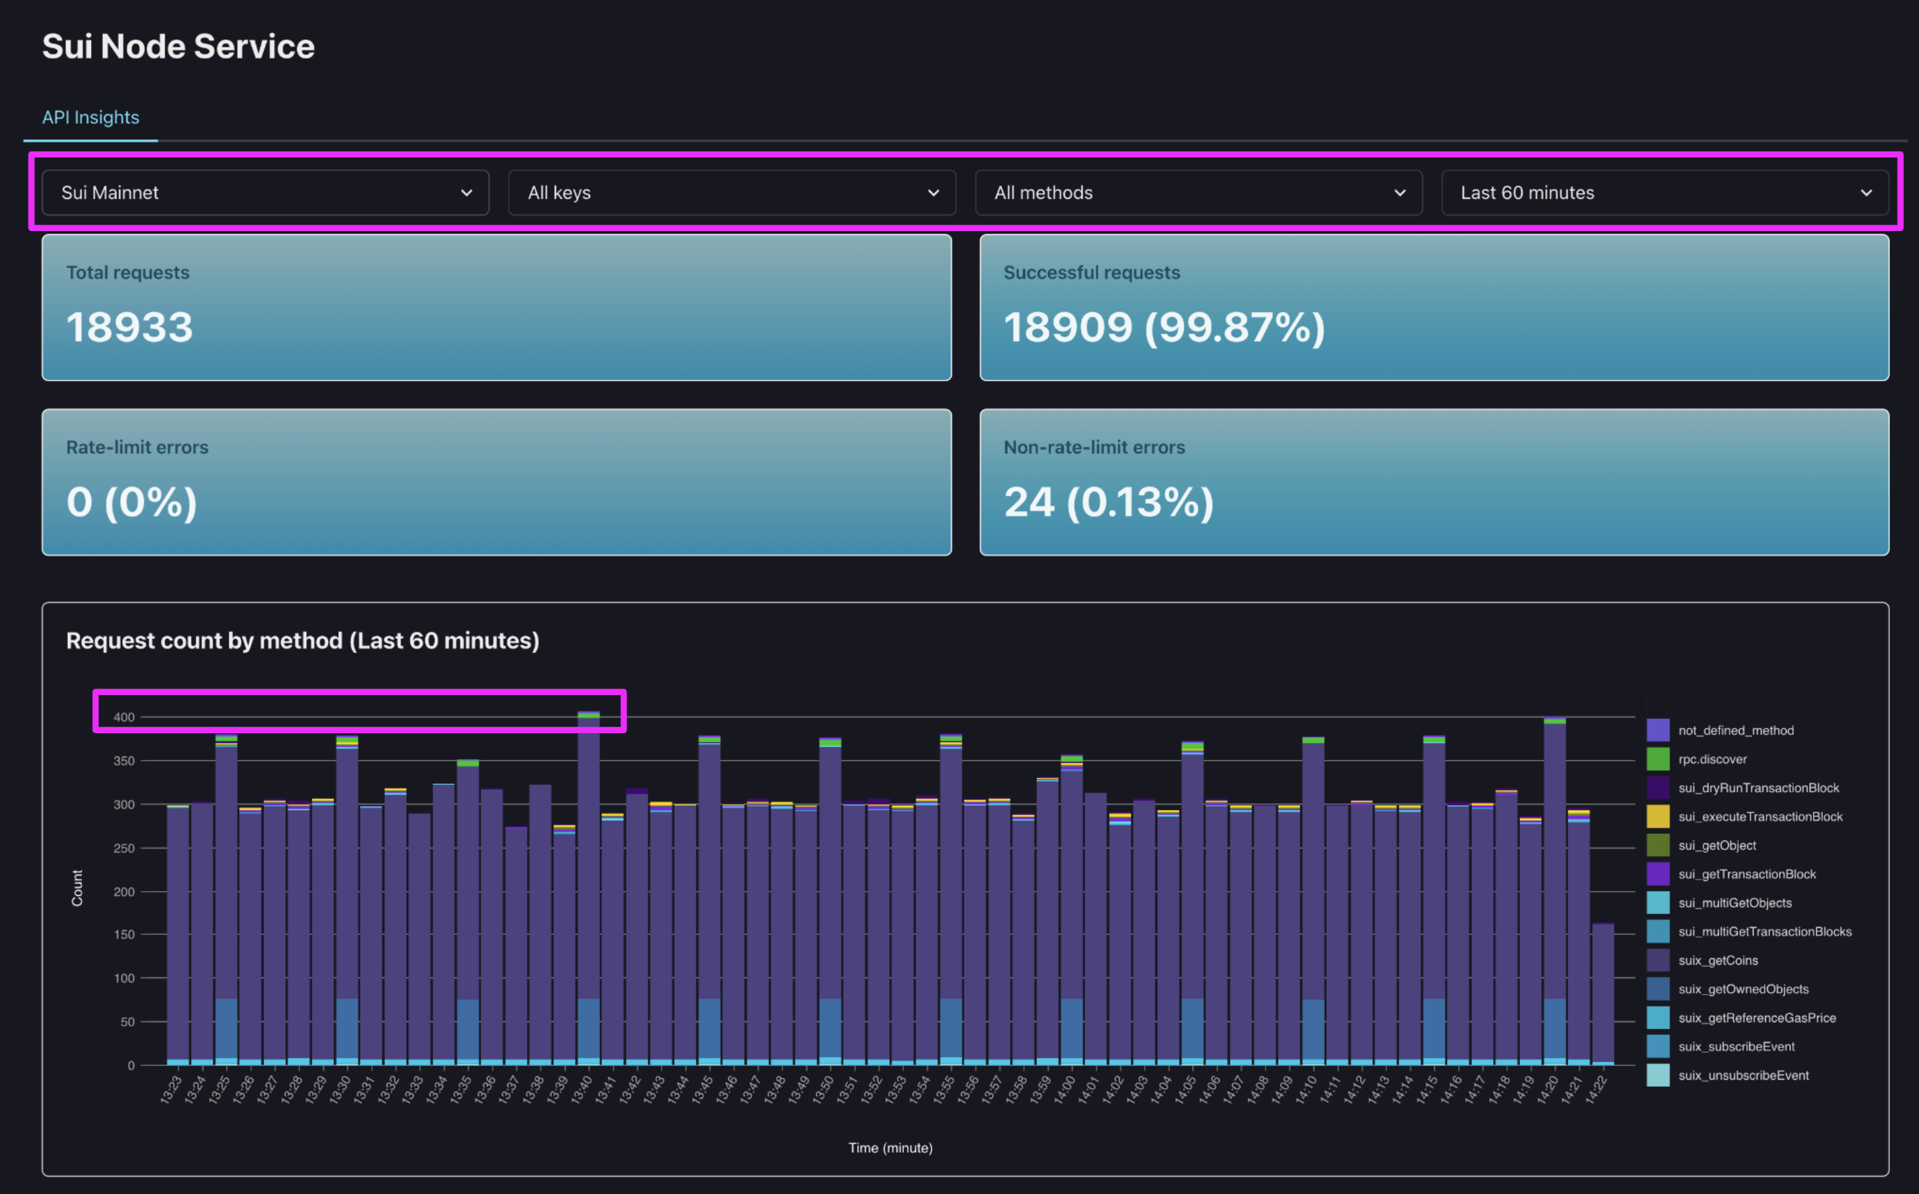Toggle sui_multiGetTransactionBlocks legend swatch
This screenshot has width=1919, height=1194.
click(x=1657, y=932)
